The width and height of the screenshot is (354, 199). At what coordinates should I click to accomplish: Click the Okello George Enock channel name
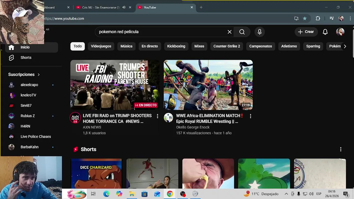coord(193,127)
